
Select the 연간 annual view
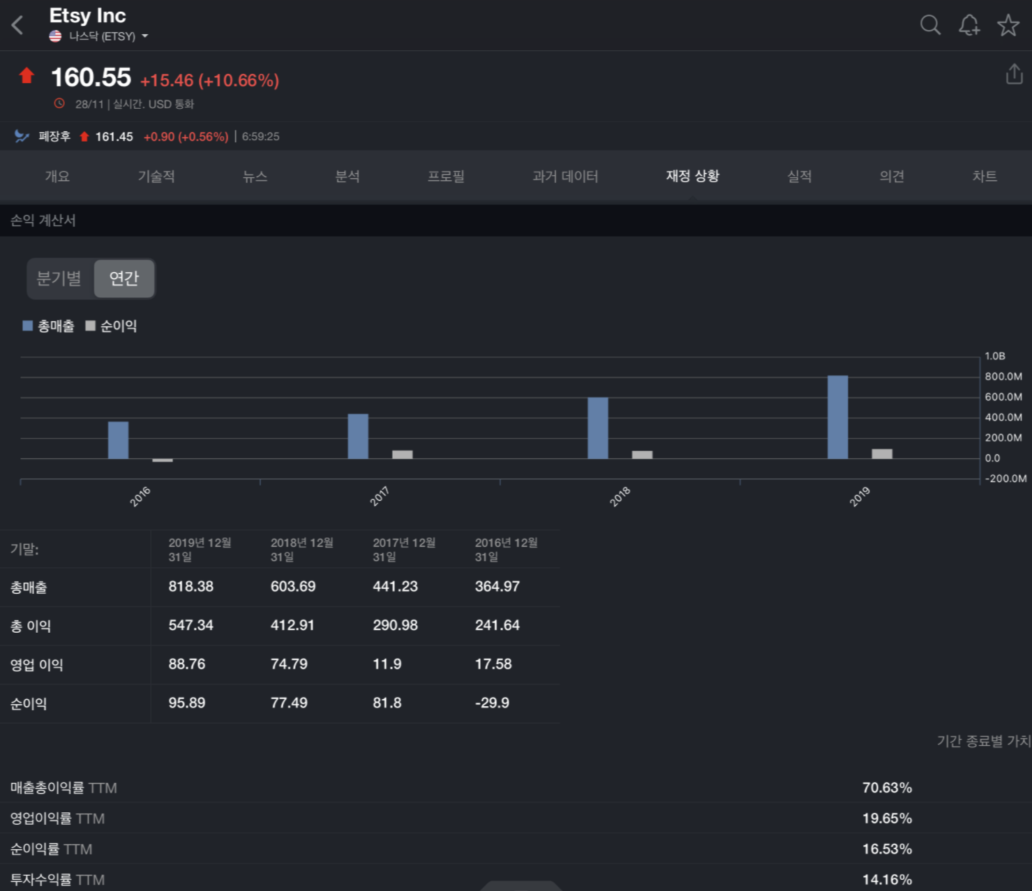click(x=124, y=278)
